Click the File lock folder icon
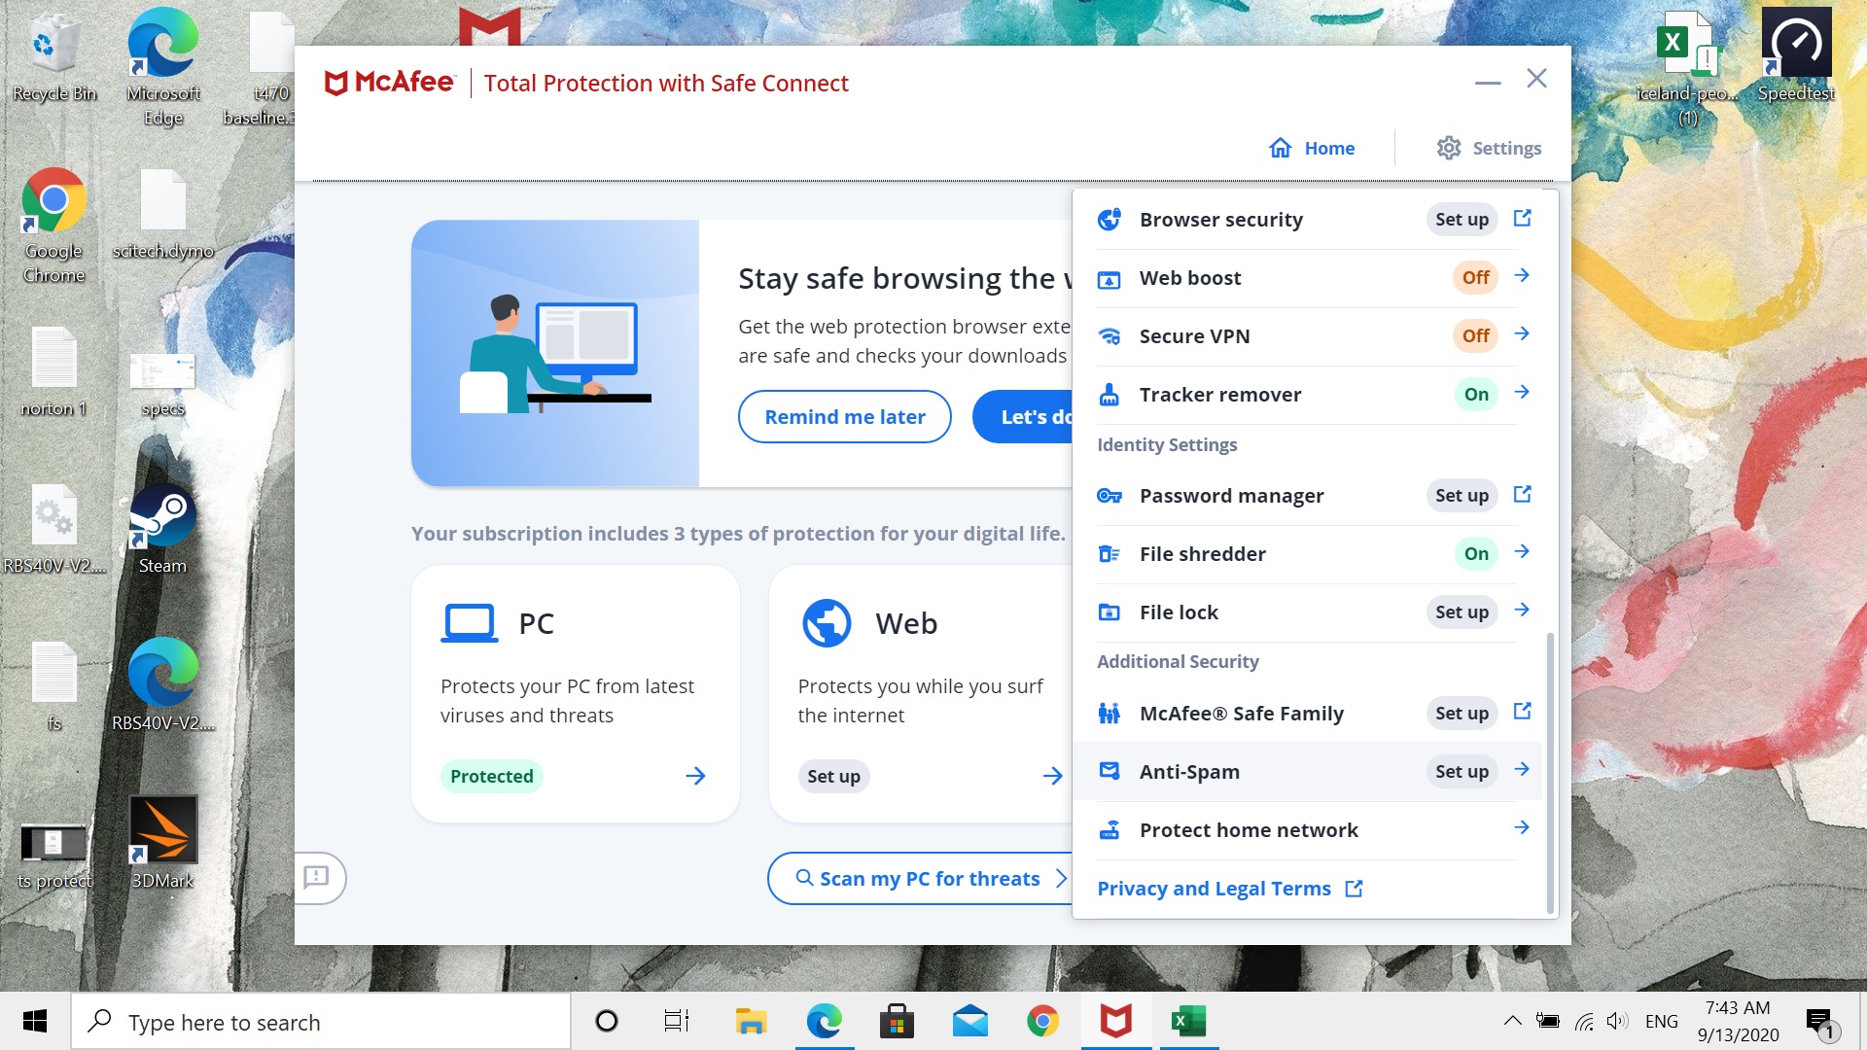Viewport: 1867px width, 1050px height. coord(1109,612)
